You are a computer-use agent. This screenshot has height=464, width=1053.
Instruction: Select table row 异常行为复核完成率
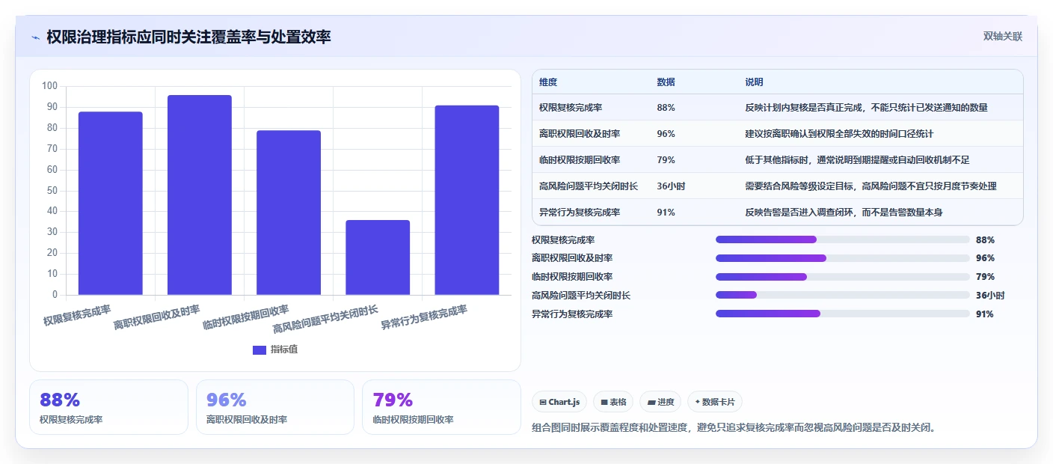[x=777, y=213]
